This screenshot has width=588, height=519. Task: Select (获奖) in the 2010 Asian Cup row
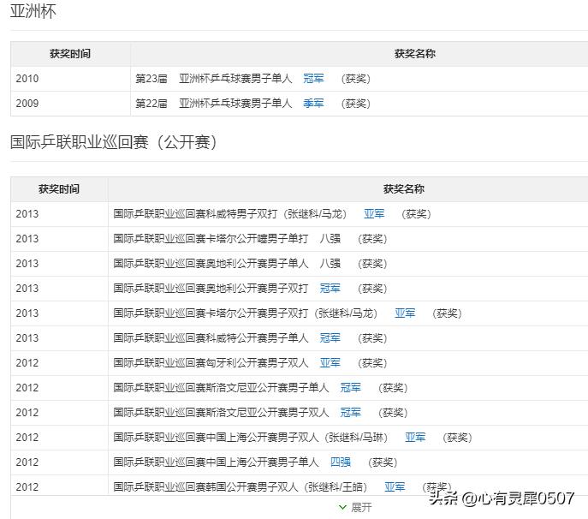pos(356,79)
